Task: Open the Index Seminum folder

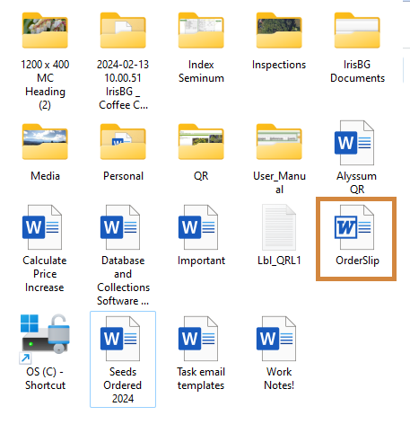Action: click(x=201, y=30)
